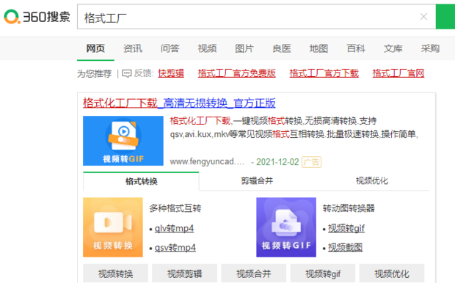Viewport: 455px width, 283px height.
Task: Go to the 采购 tab
Action: (430, 48)
